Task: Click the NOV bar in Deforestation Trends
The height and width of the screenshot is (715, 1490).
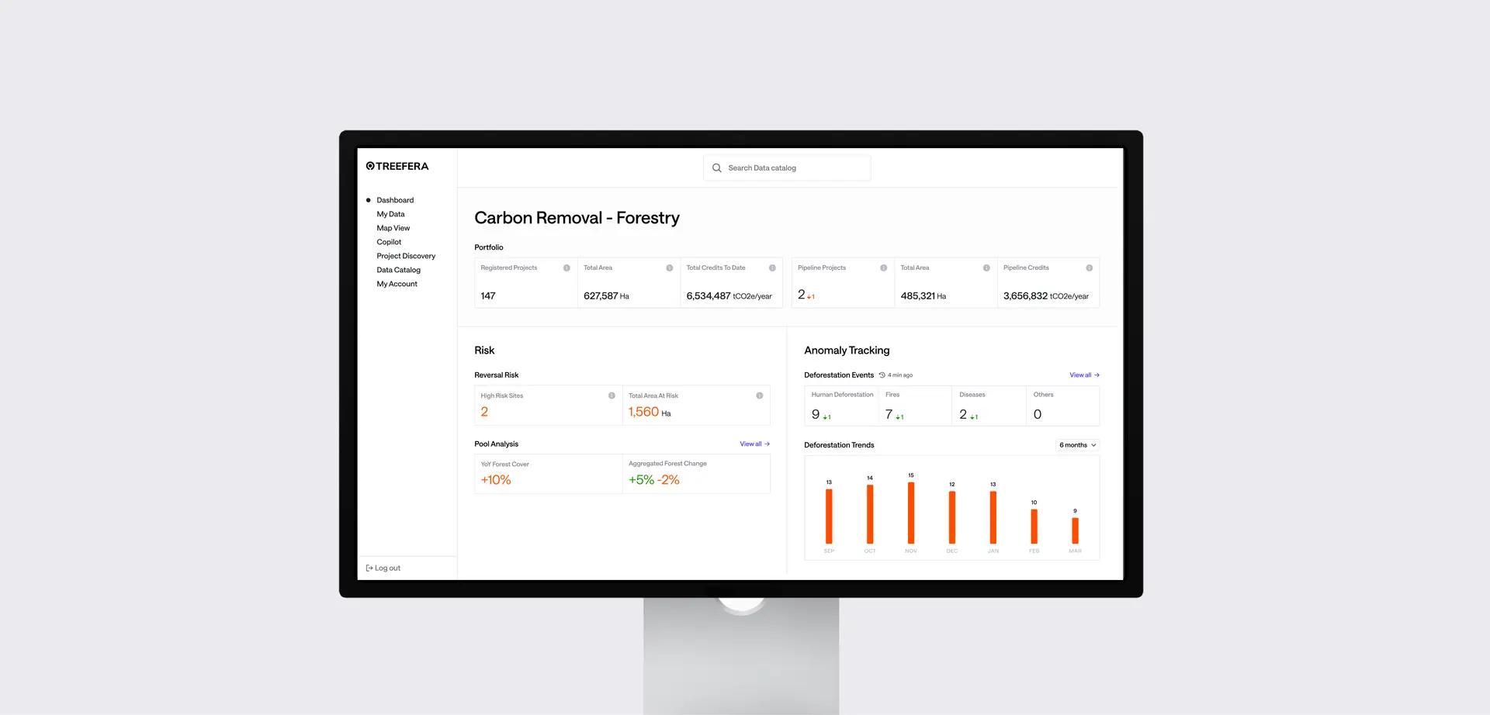Action: [911, 513]
